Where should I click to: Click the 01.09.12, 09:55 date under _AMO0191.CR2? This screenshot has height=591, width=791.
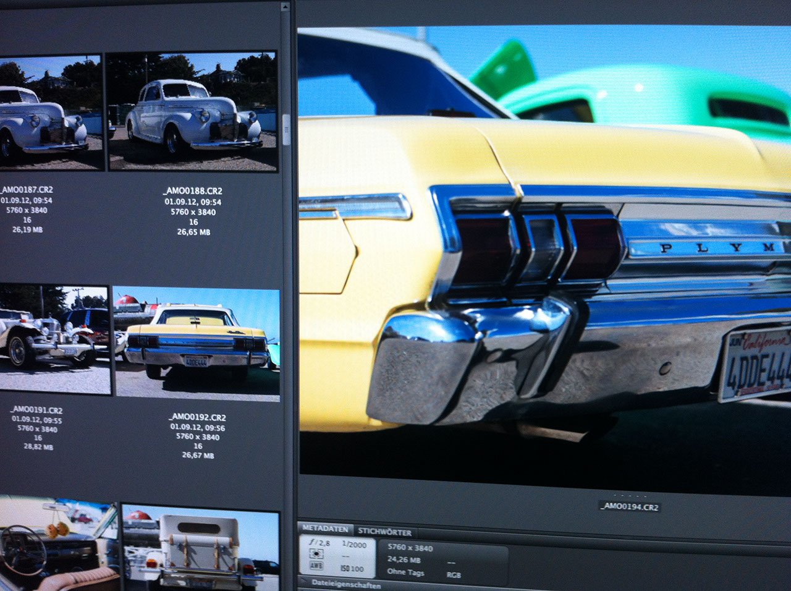click(36, 420)
